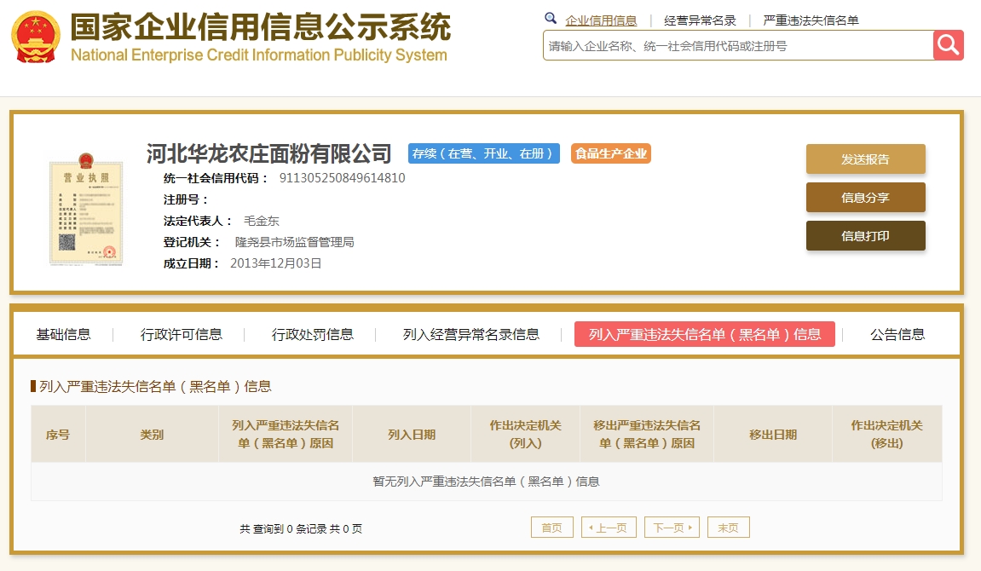Click the 国家企业信用信息公示系统 site title

260,27
